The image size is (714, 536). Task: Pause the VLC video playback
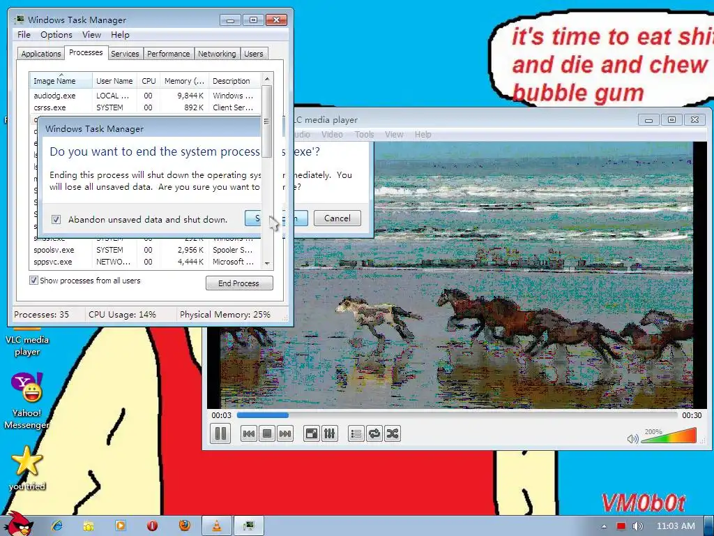pos(220,433)
